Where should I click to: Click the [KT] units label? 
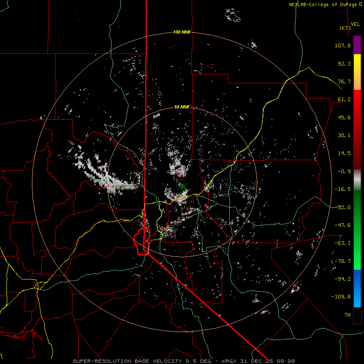(x=345, y=28)
